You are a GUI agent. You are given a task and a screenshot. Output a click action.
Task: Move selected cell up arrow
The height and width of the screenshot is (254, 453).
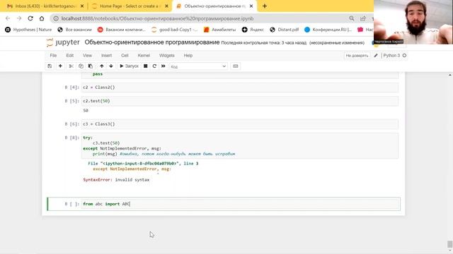tap(102, 66)
